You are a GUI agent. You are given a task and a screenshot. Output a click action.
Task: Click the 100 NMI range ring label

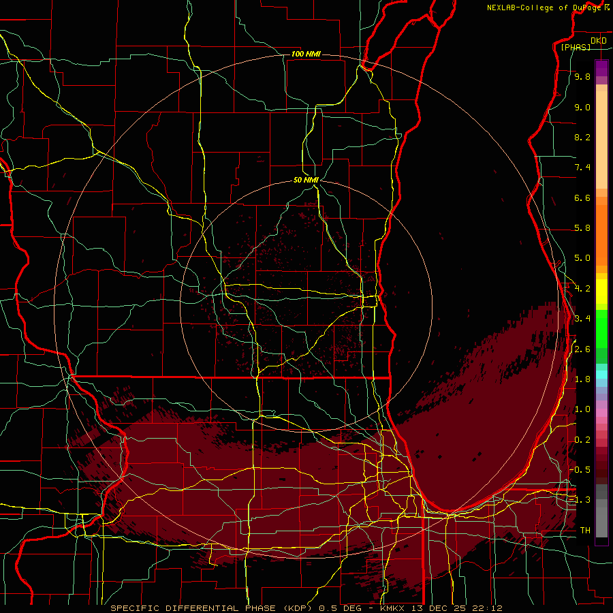pyautogui.click(x=306, y=54)
